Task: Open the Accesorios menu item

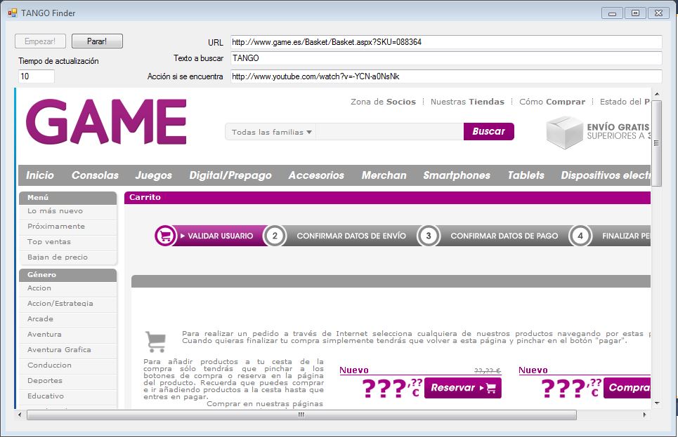Action: (316, 175)
